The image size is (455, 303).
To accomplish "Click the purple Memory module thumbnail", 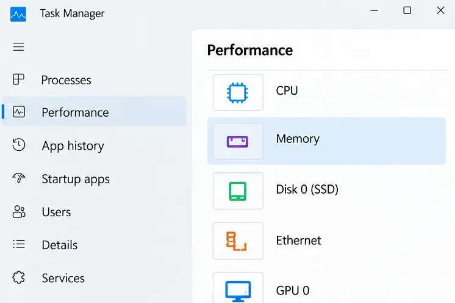I will (x=238, y=141).
